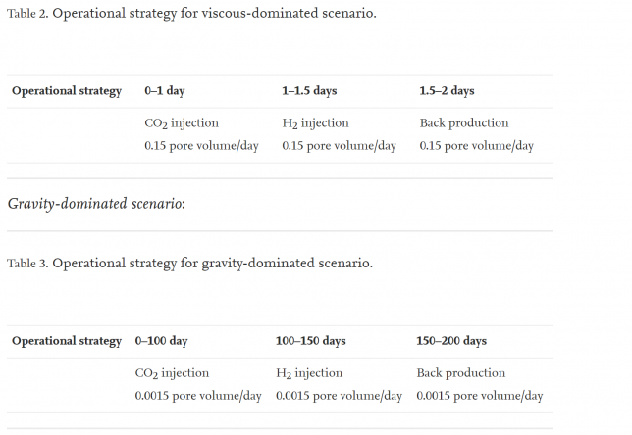Click 0.15 pore volume/day under Back production
Screen dimensions: 632x435
click(x=476, y=146)
